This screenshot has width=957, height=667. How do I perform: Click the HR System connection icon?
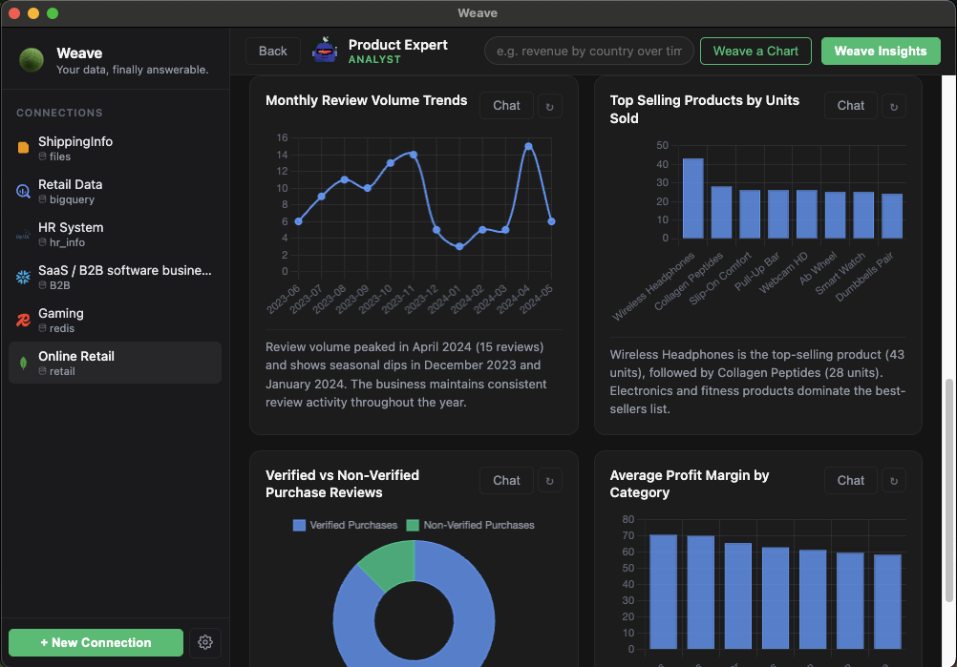(x=23, y=235)
